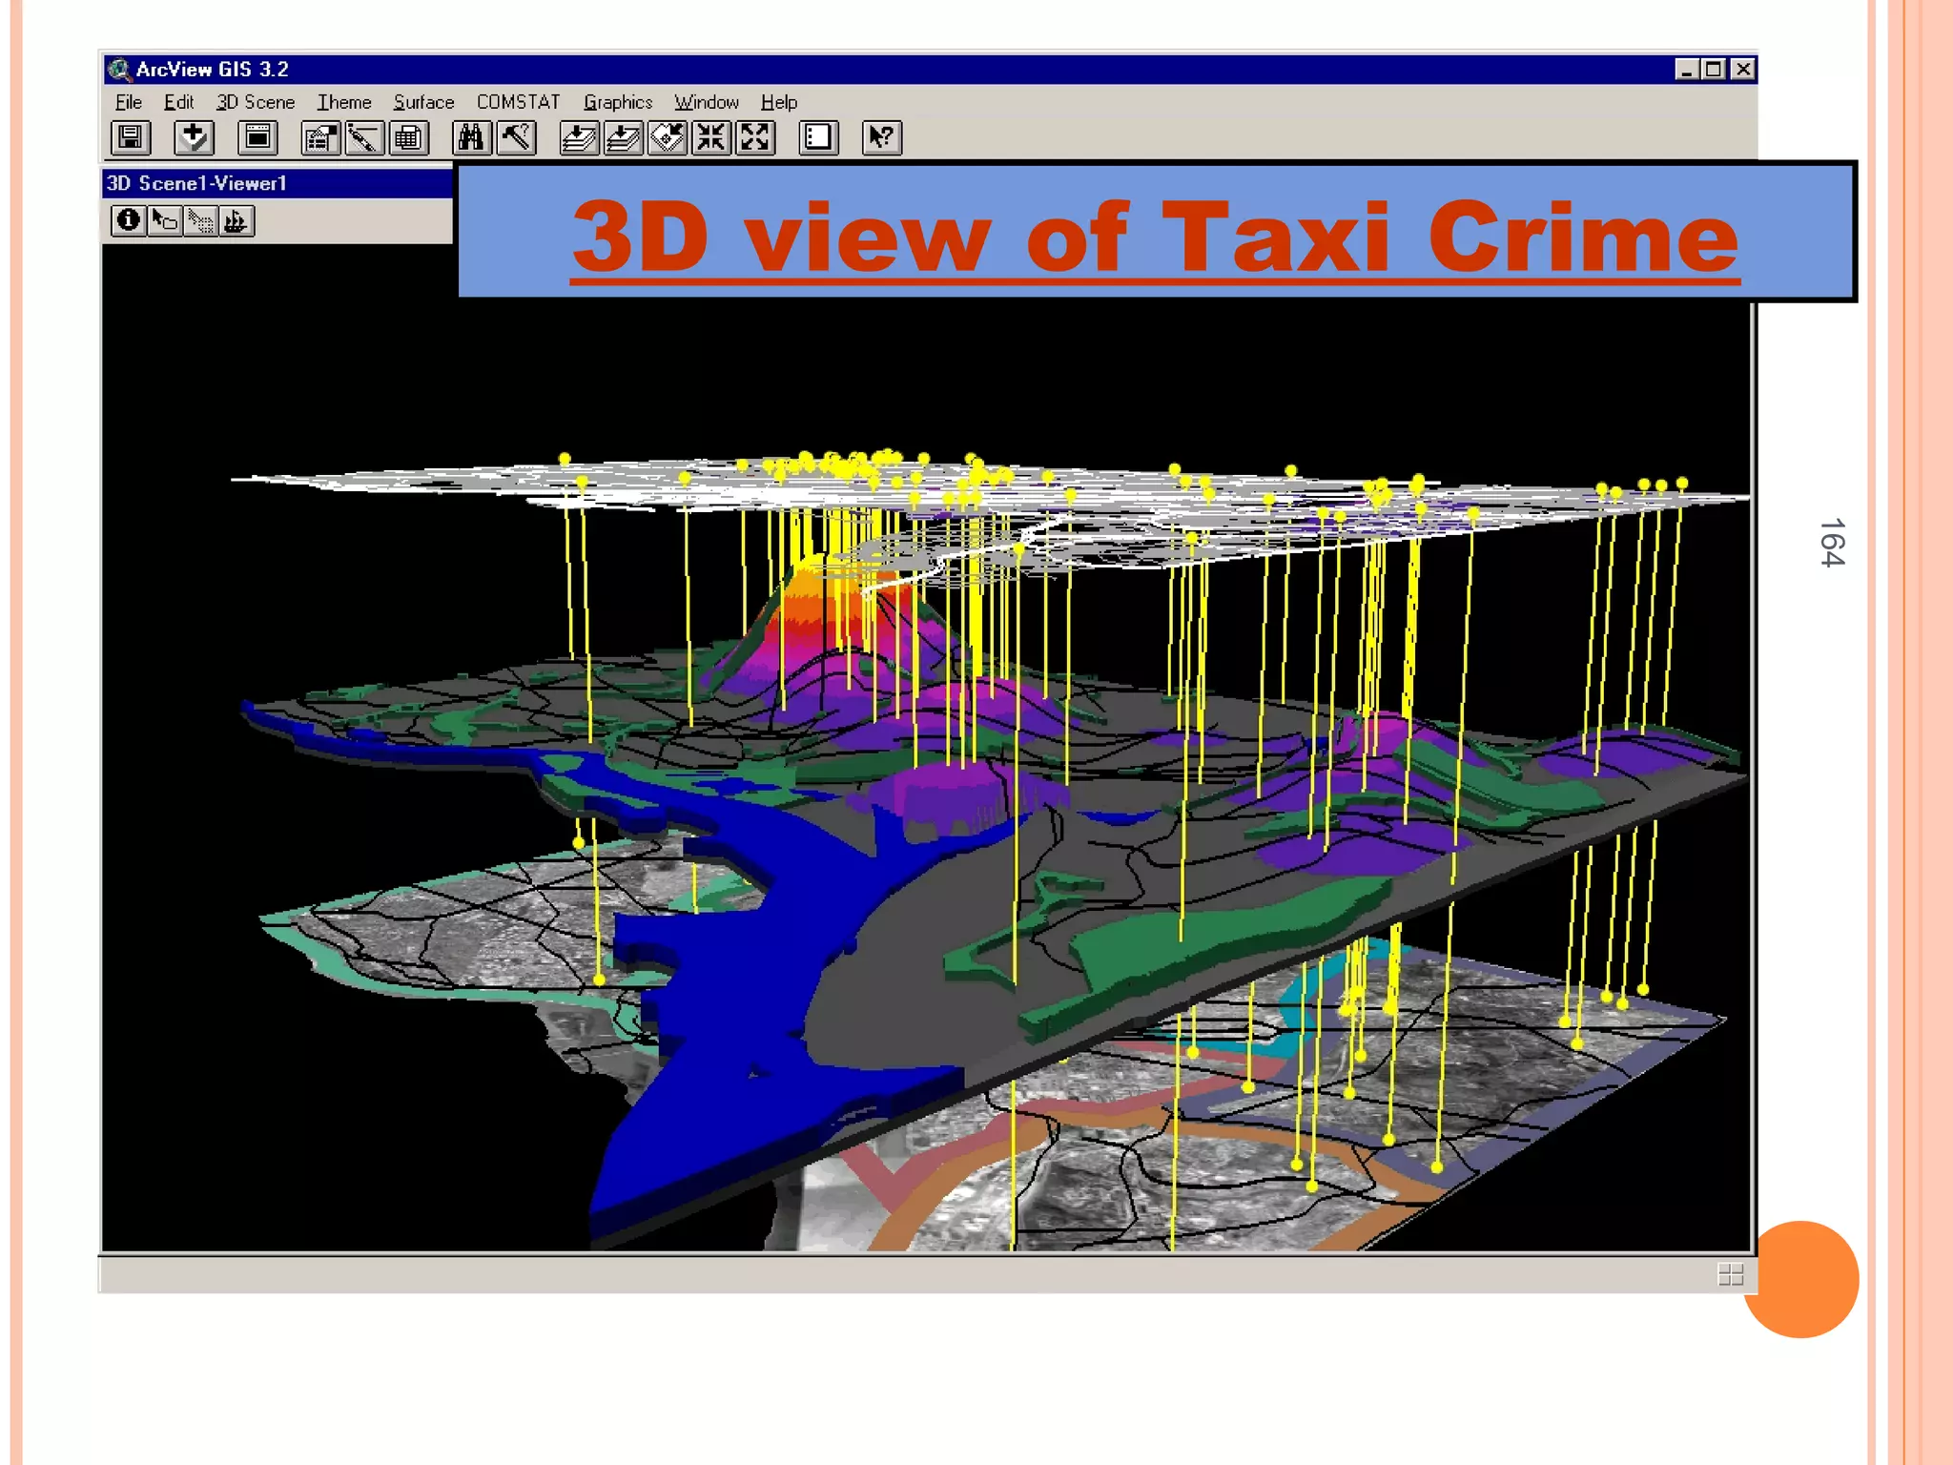Click the Edit Legend toolbar icon

(321, 138)
